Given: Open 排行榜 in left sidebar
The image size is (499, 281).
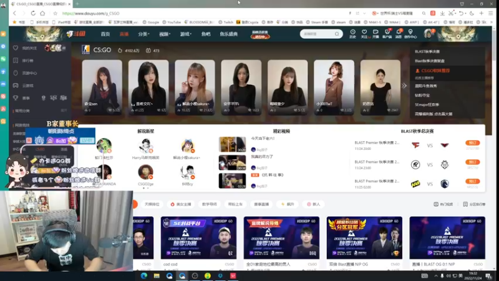Looking at the screenshot, I should 27,61.
